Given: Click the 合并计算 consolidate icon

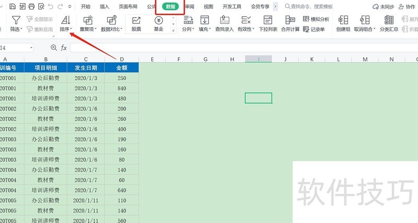Looking at the screenshot, I should point(291,20).
